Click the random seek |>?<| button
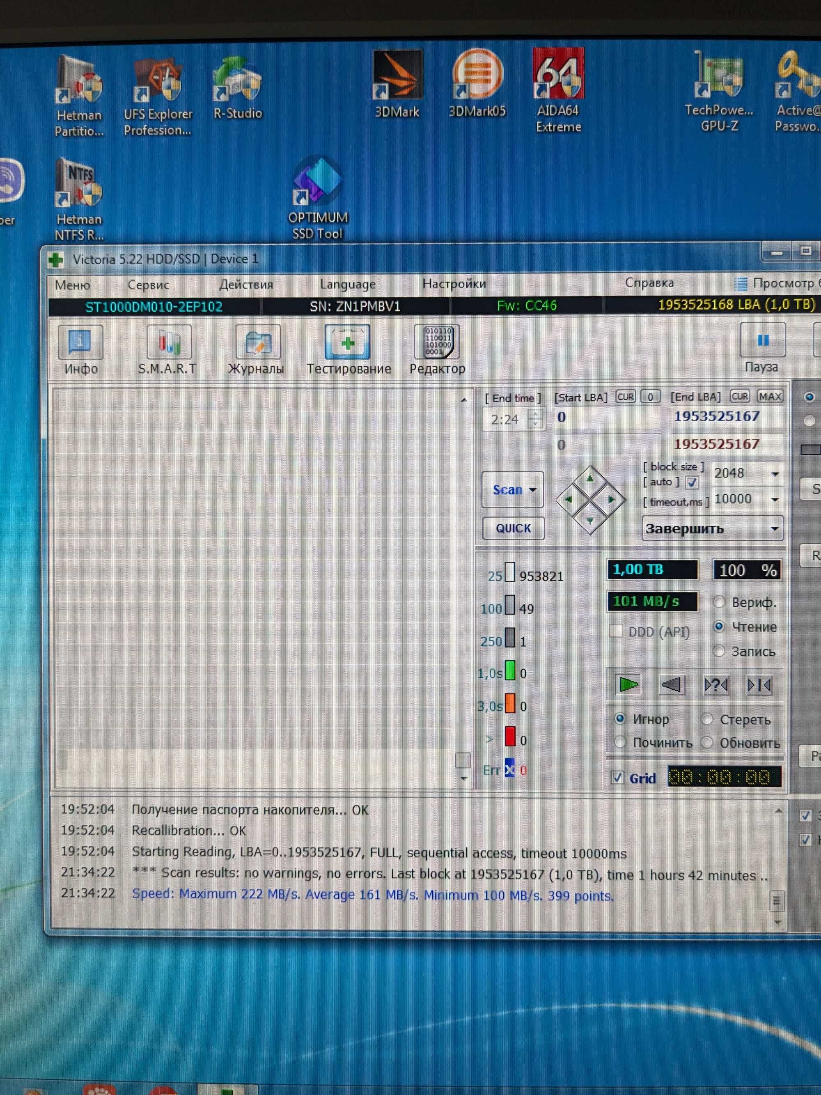821x1095 pixels. coord(716,685)
